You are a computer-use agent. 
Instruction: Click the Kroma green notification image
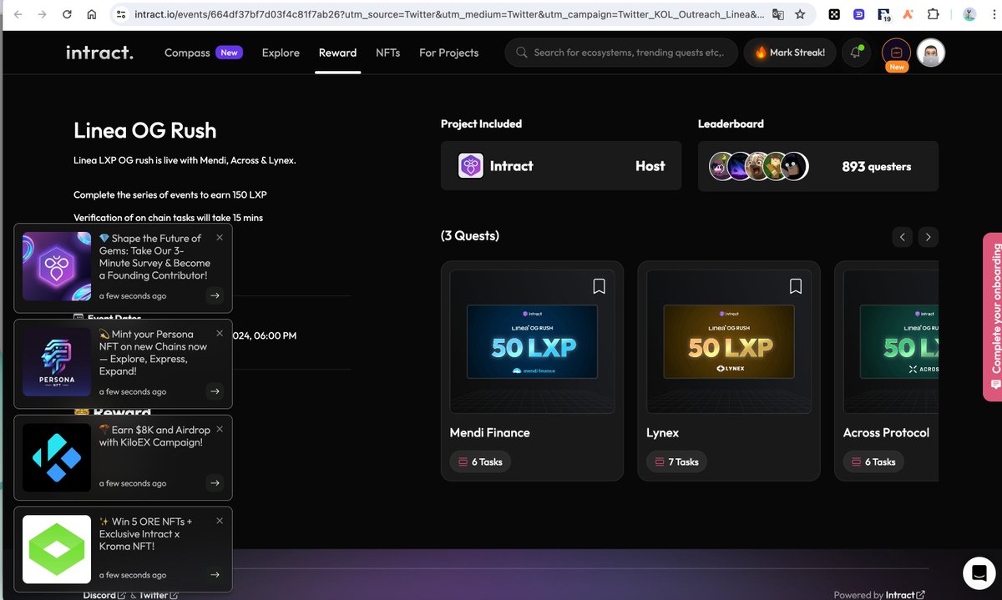tap(57, 549)
